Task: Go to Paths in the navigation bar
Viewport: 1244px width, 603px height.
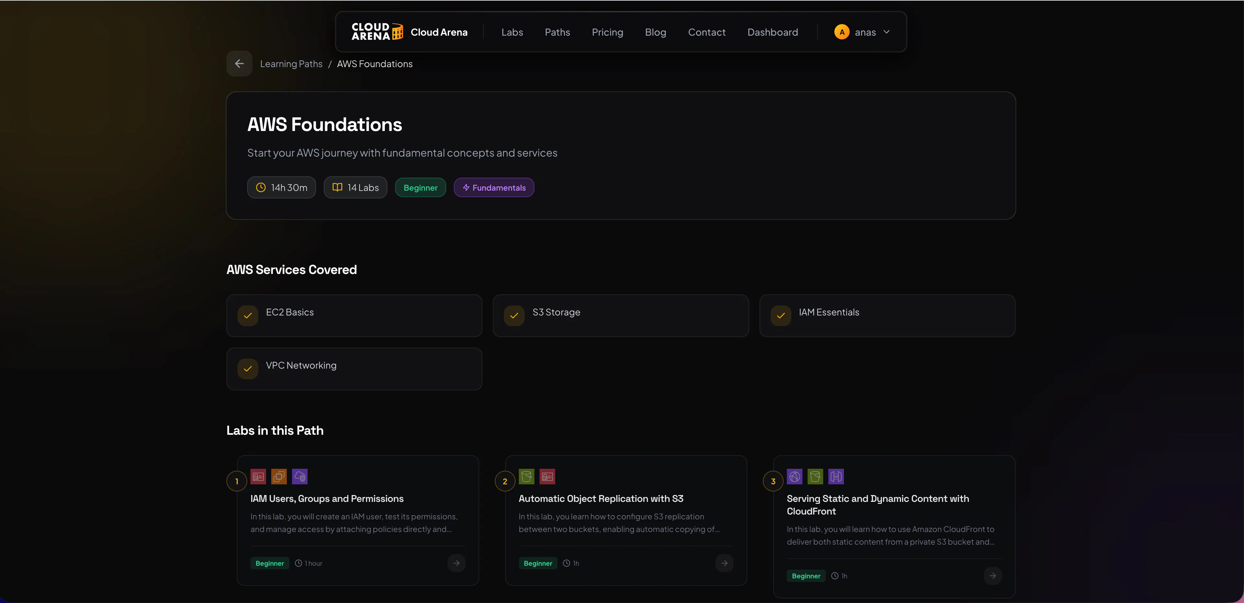Action: click(558, 32)
